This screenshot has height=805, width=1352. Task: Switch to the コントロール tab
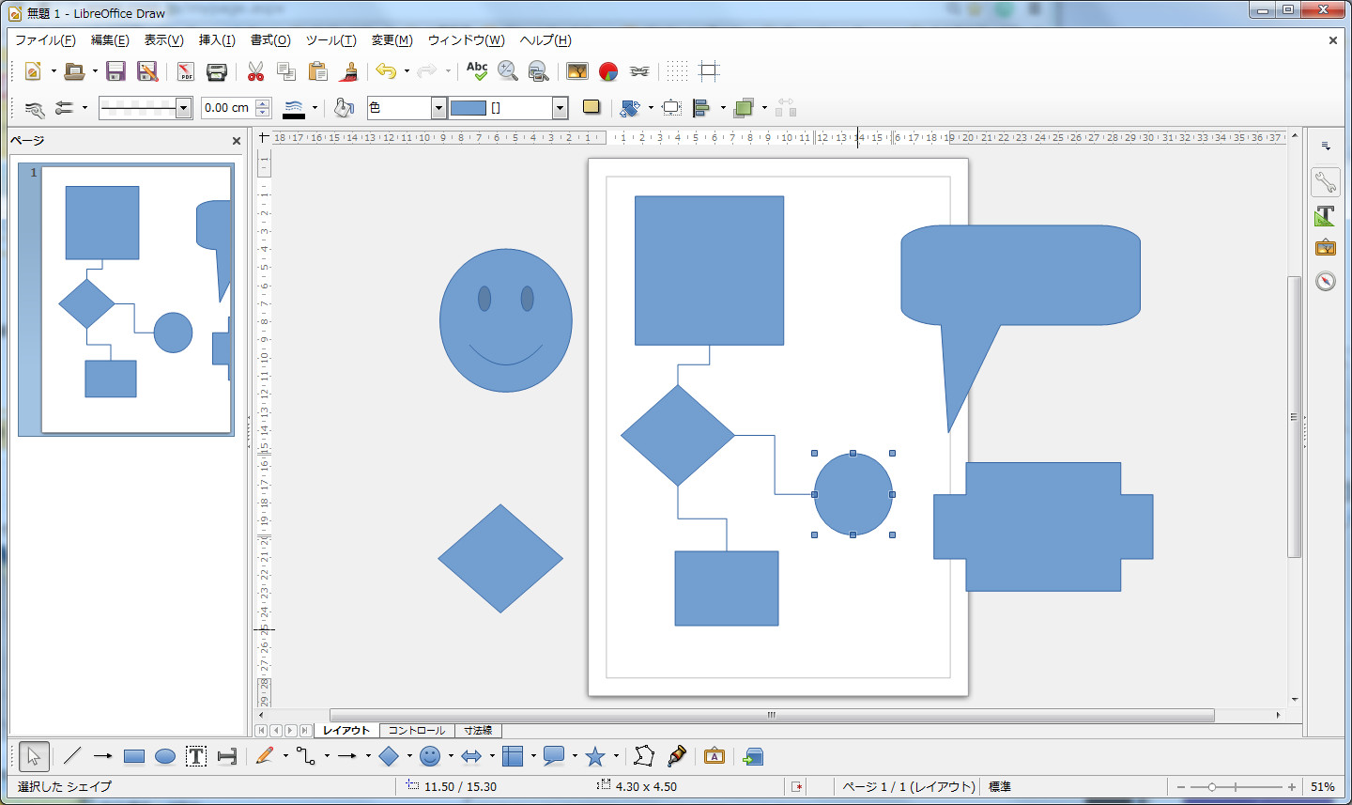pyautogui.click(x=417, y=730)
